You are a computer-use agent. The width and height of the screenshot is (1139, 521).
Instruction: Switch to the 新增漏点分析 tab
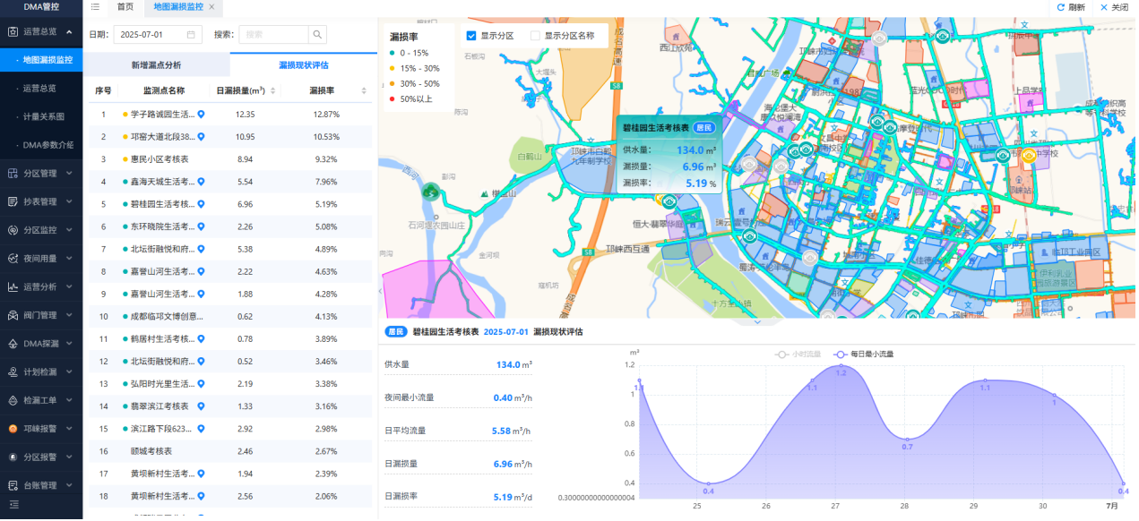click(x=156, y=65)
